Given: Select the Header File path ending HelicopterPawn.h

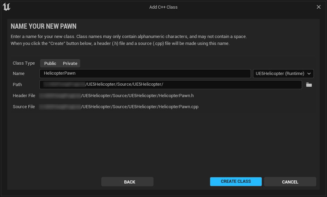Looking at the screenshot, I should [116, 96].
